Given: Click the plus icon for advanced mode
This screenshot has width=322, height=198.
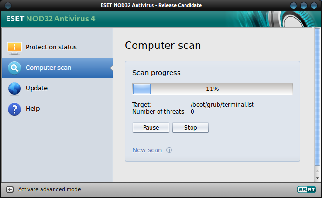Looking at the screenshot, I should coord(9,189).
